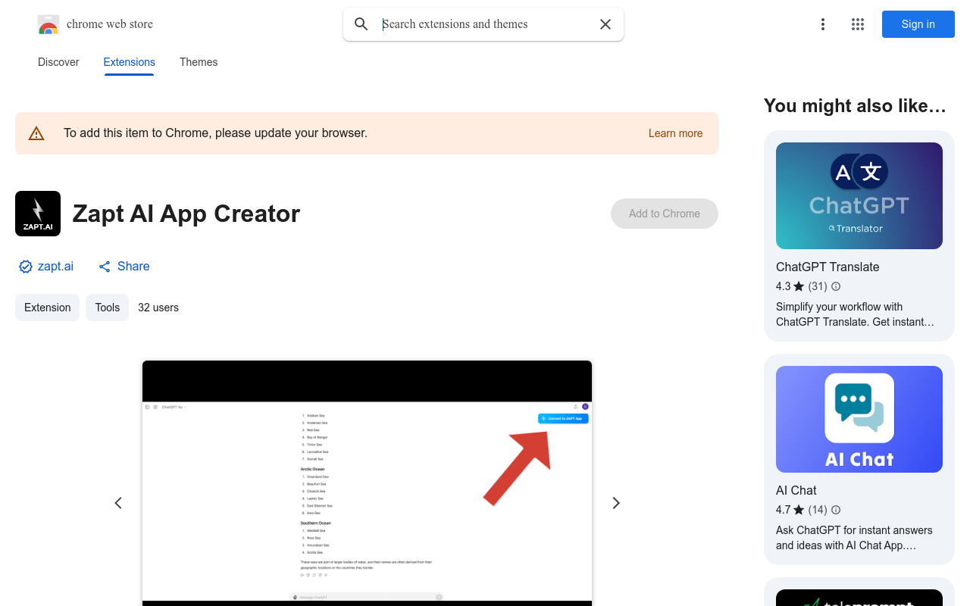
Task: Open the AI Chat title
Action: pos(796,490)
